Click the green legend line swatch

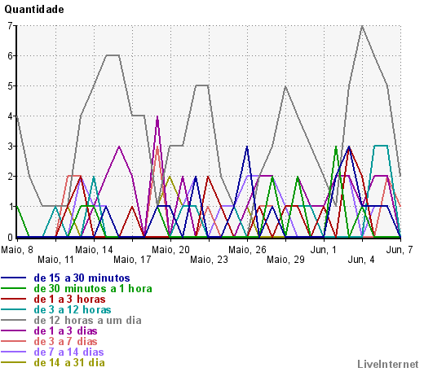(x=13, y=288)
